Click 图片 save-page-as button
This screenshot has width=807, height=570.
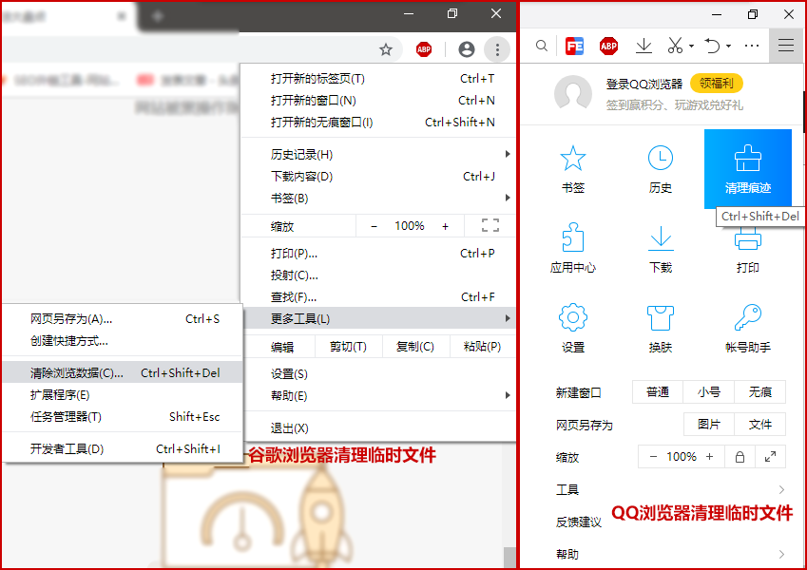(x=709, y=424)
